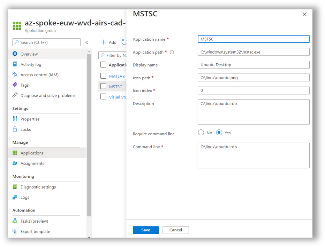325x247 pixels.
Task: Close the MSTSC panel with X
Action: point(304,14)
